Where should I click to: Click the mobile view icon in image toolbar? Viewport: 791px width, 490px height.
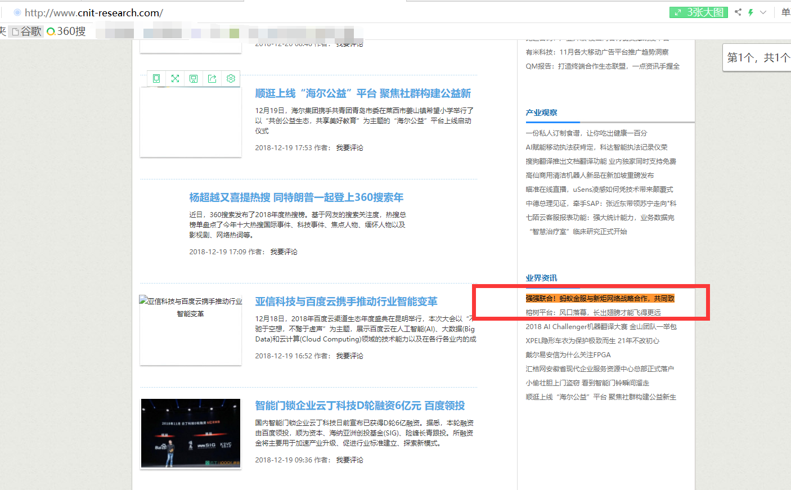pyautogui.click(x=156, y=79)
